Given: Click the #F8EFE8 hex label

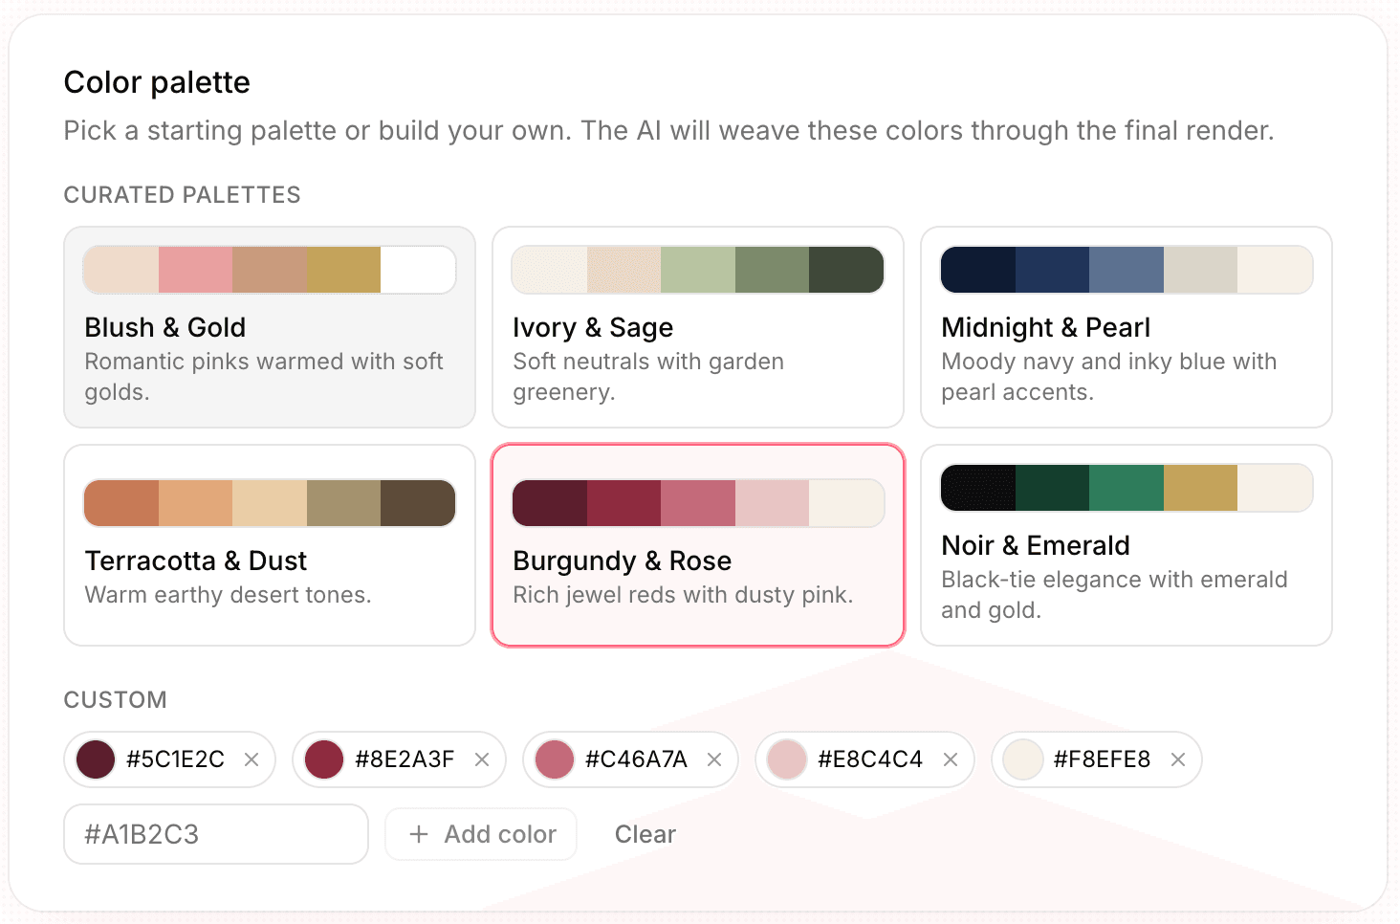Looking at the screenshot, I should [1102, 759].
